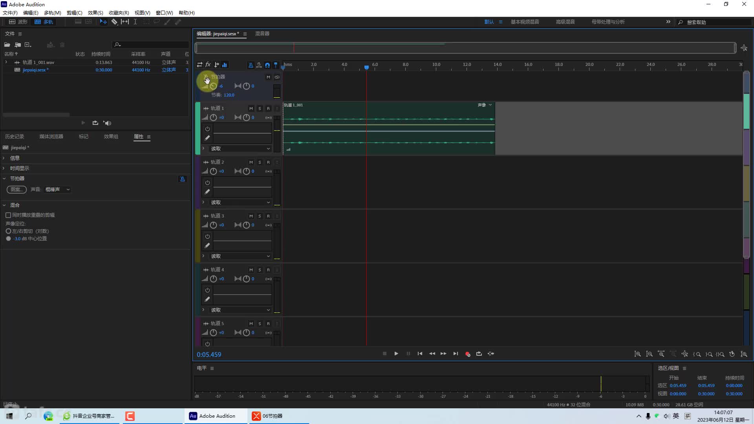This screenshot has height=424, width=754.
Task: Open the 效果(S) menu
Action: 95,13
